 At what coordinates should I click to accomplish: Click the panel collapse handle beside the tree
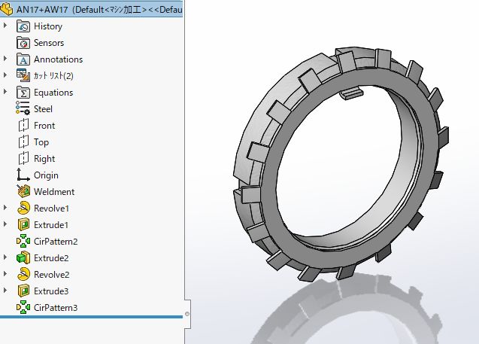coord(187,314)
